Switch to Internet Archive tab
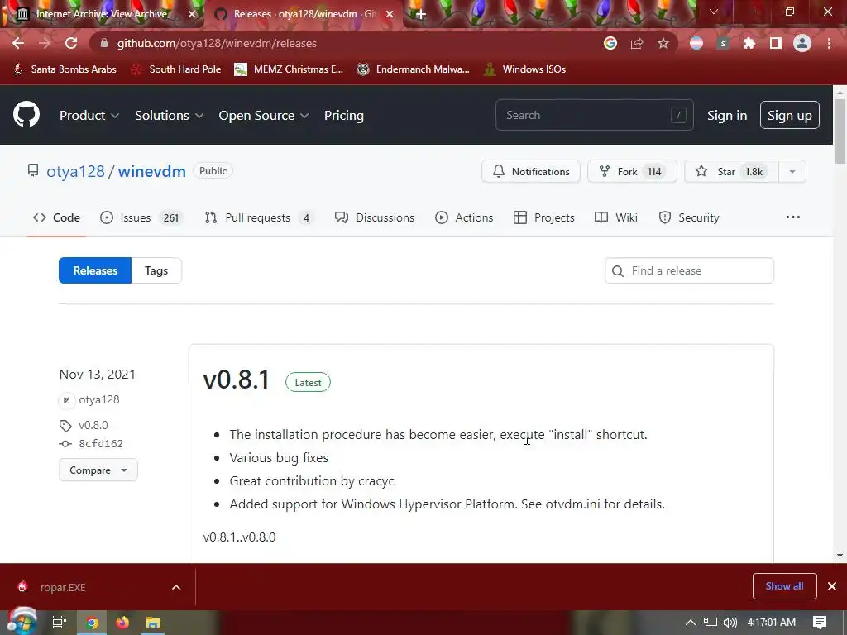Screen dimensions: 847x635 coord(102,14)
